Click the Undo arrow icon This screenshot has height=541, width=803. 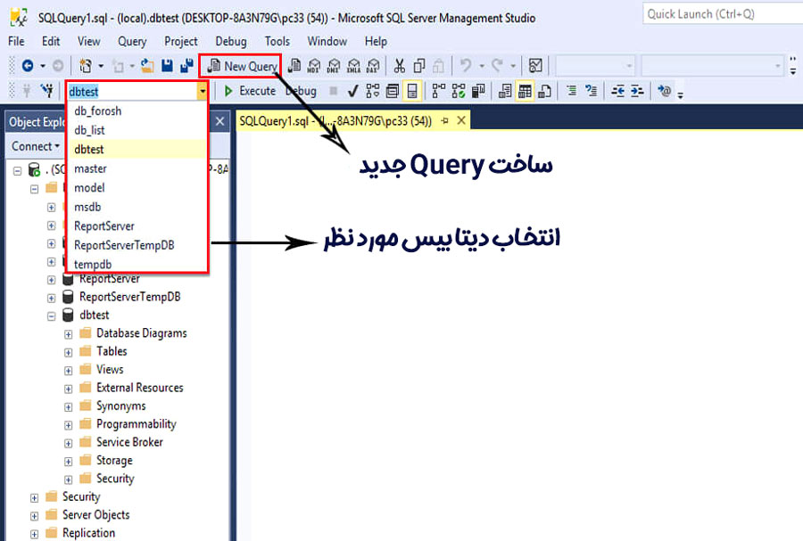(x=466, y=65)
